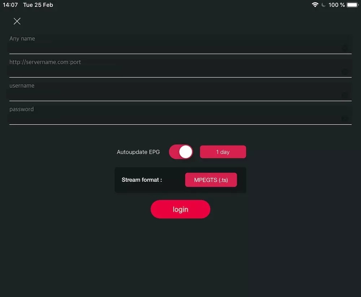Toggle the Autoupdate EPG switch
The width and height of the screenshot is (361, 297).
[181, 152]
